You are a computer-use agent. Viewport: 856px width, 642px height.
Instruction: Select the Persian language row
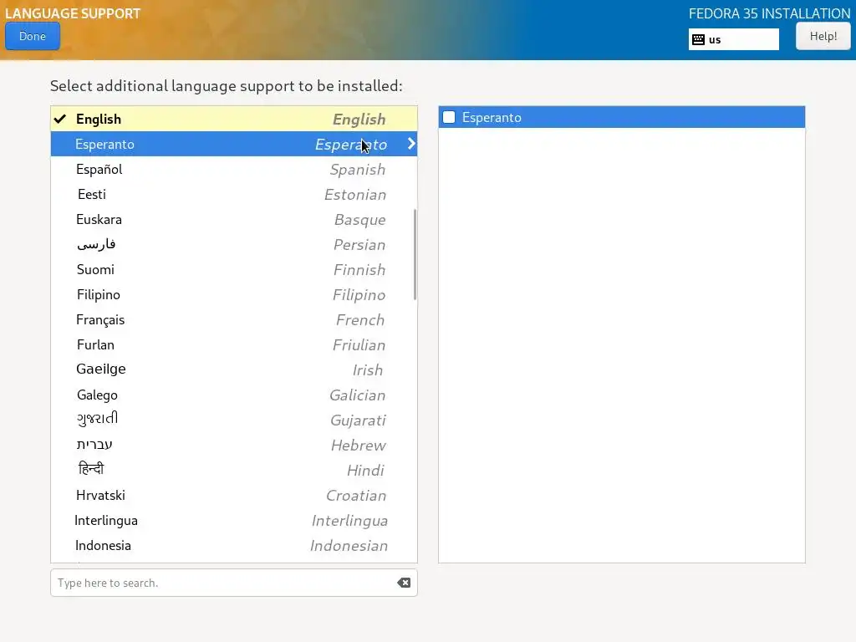point(234,245)
